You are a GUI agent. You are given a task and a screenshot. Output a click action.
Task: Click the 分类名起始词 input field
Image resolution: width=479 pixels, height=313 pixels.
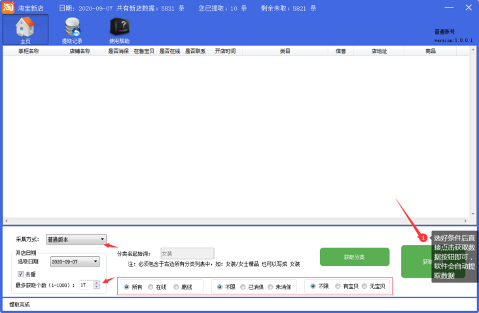point(187,254)
